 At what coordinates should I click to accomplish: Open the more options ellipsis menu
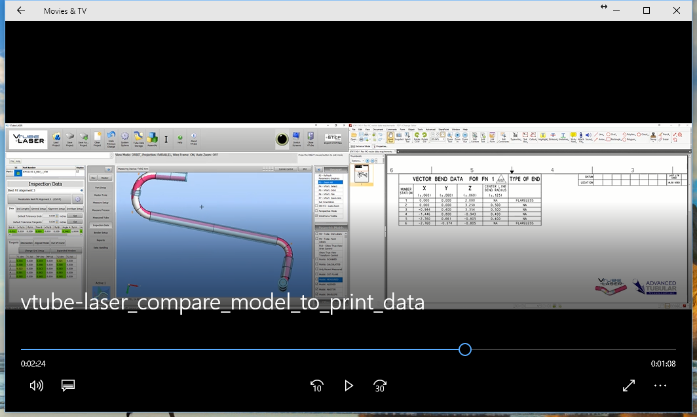tap(660, 386)
